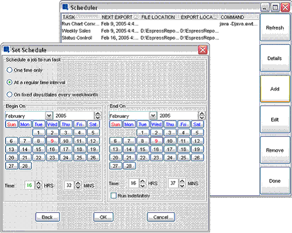Close the Set Schedule dialog

(203, 50)
